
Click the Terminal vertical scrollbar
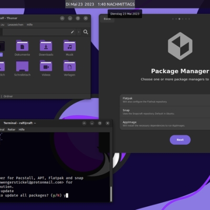point(111,194)
